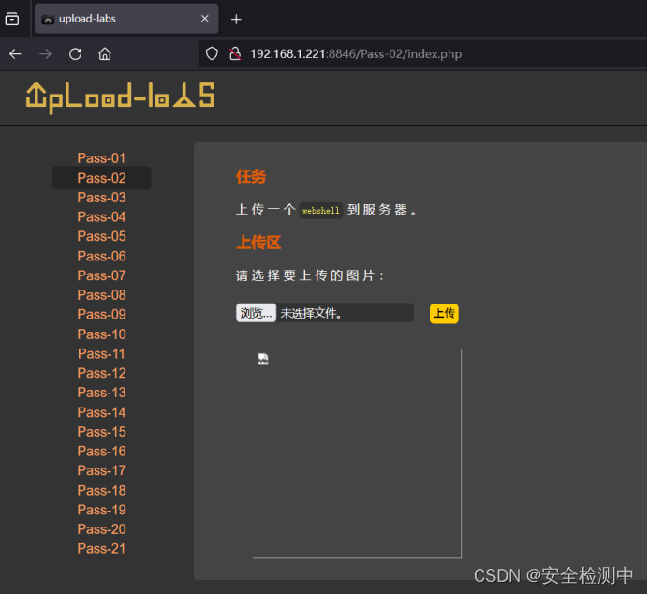Click the Upload-labs logo
The image size is (648, 594).
(x=120, y=97)
